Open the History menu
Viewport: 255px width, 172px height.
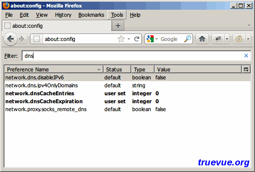point(63,15)
